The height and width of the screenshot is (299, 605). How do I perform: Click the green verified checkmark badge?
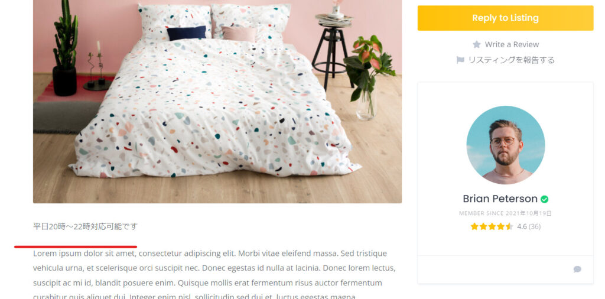(544, 199)
